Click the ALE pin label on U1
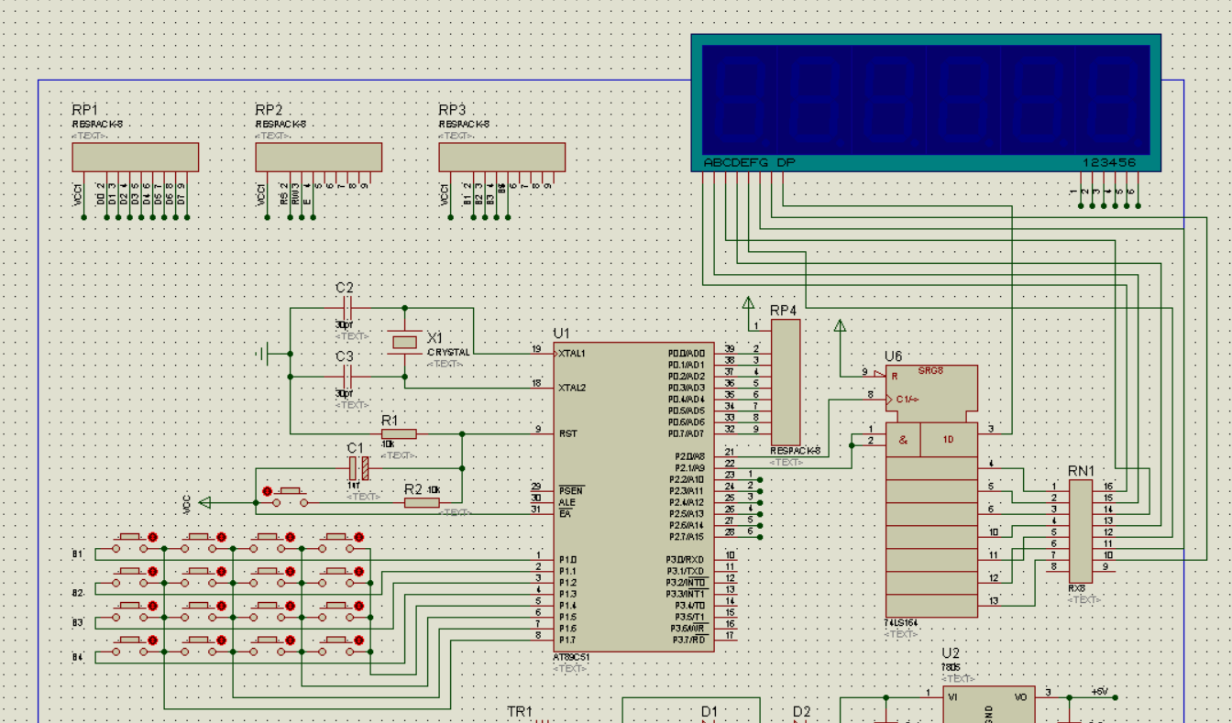The height and width of the screenshot is (723, 1232). 566,502
